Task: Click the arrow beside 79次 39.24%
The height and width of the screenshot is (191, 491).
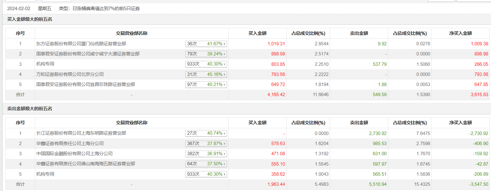Action: pos(225,54)
